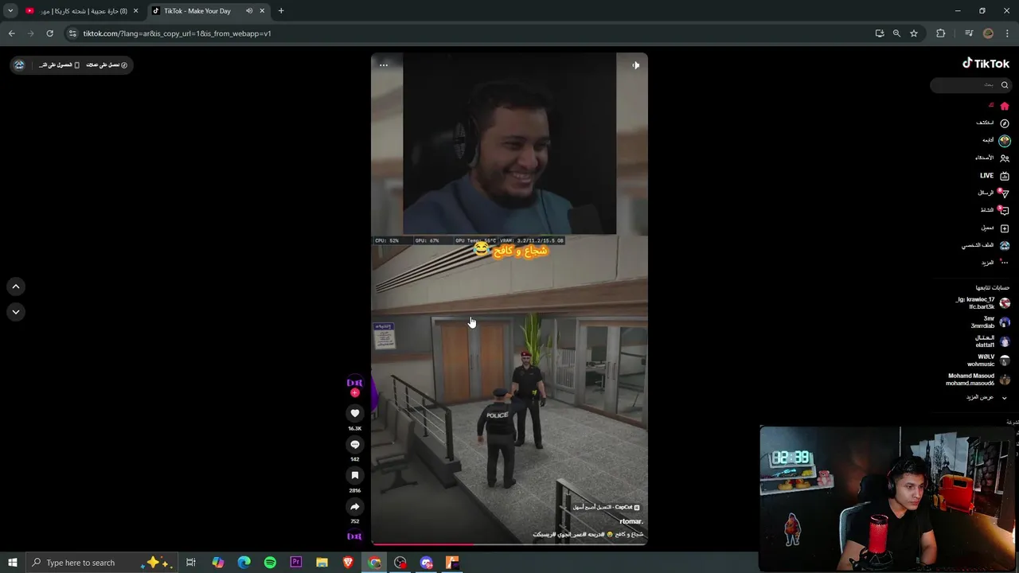Reload the page
This screenshot has height=573, width=1019.
49,33
